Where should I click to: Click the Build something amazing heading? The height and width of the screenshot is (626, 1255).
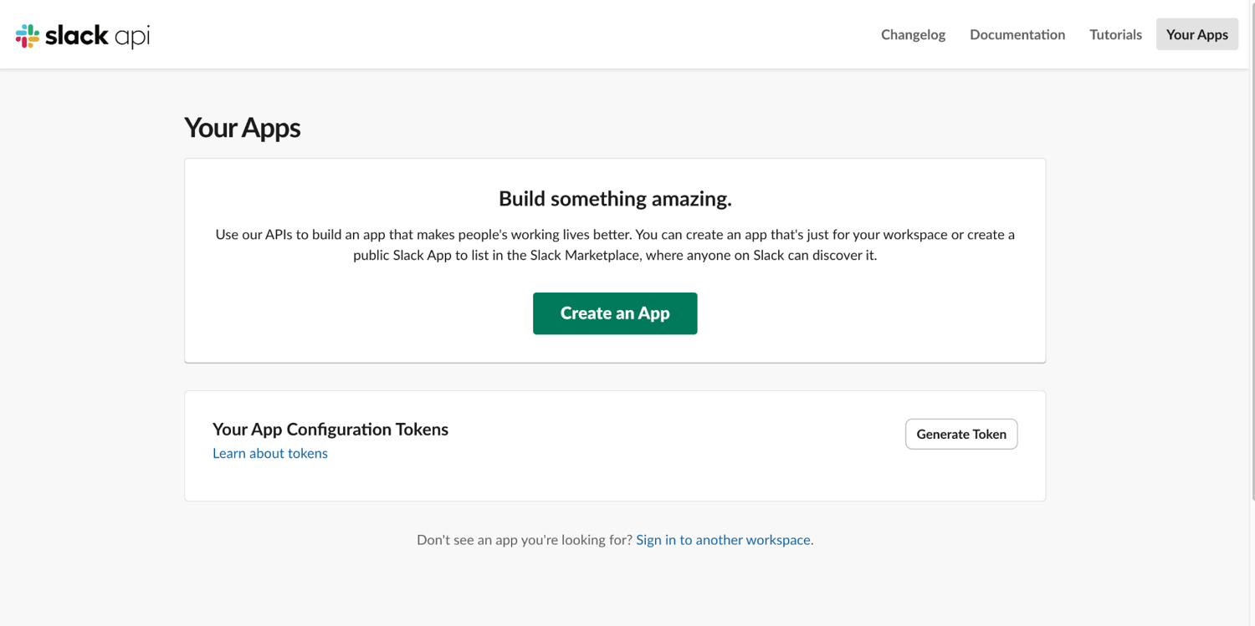pos(615,198)
